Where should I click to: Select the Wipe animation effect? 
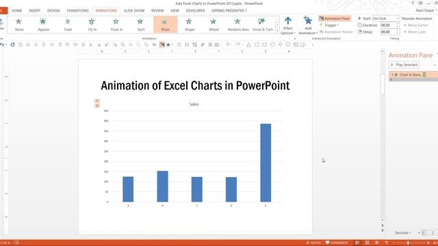tap(165, 25)
